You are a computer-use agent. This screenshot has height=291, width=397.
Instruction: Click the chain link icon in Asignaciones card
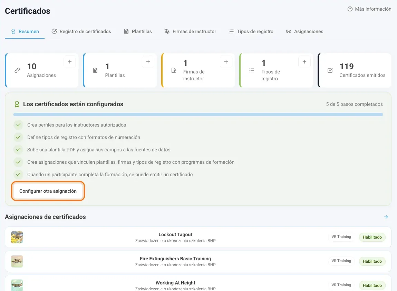point(17,70)
